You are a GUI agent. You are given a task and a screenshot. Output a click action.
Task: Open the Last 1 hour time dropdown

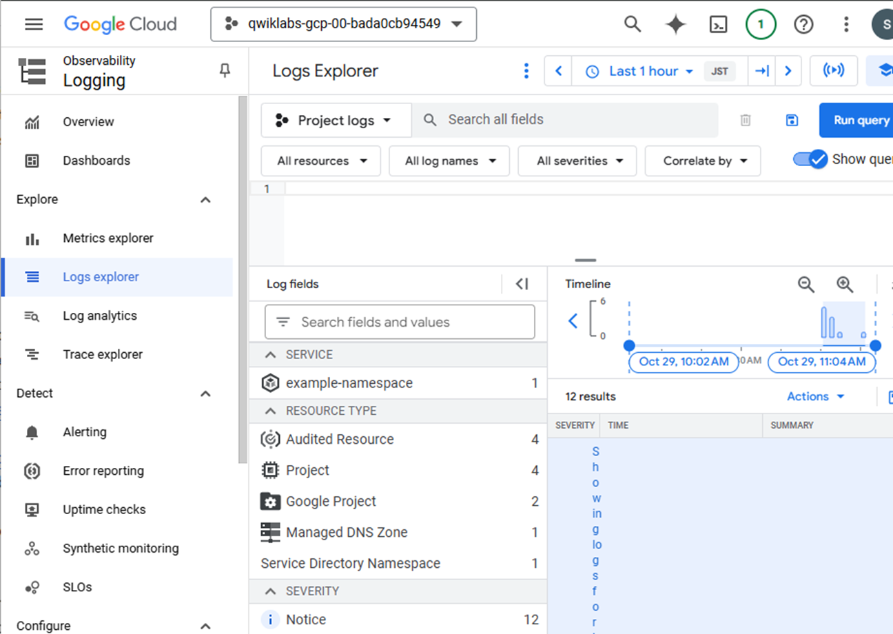[x=639, y=71]
